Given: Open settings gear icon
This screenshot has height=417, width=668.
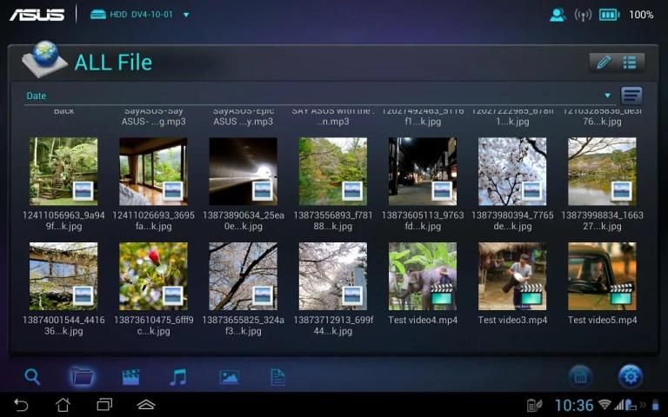Looking at the screenshot, I should pos(631,376).
